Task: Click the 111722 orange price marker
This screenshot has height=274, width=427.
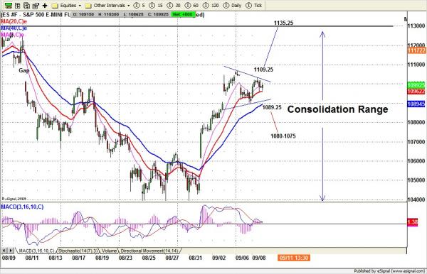Action: 416,50
